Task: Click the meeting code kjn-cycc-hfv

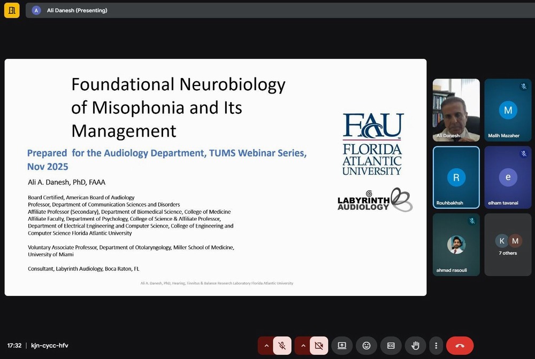Action: (50, 346)
